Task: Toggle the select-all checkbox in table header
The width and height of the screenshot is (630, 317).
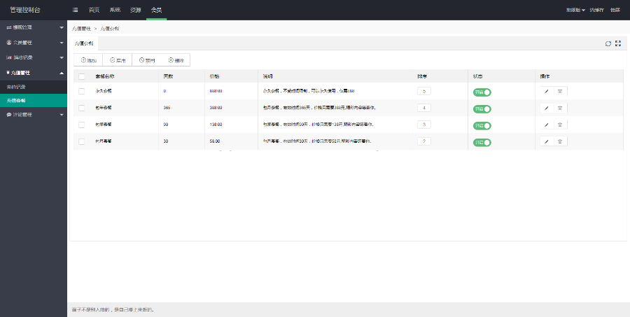Action: 82,76
